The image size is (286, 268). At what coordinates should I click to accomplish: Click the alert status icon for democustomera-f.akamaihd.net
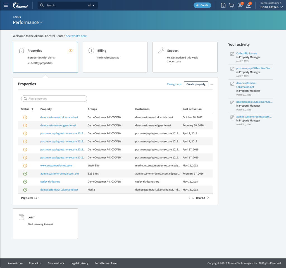point(25,117)
